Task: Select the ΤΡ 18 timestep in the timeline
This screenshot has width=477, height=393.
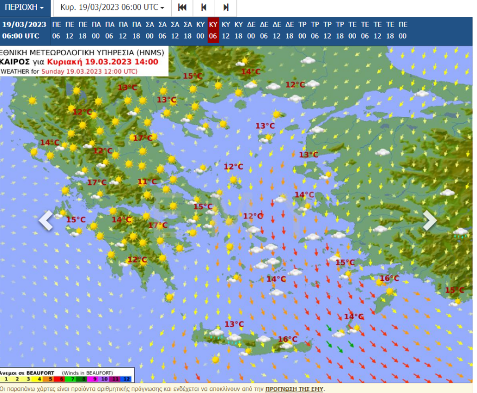Action: 340,30
